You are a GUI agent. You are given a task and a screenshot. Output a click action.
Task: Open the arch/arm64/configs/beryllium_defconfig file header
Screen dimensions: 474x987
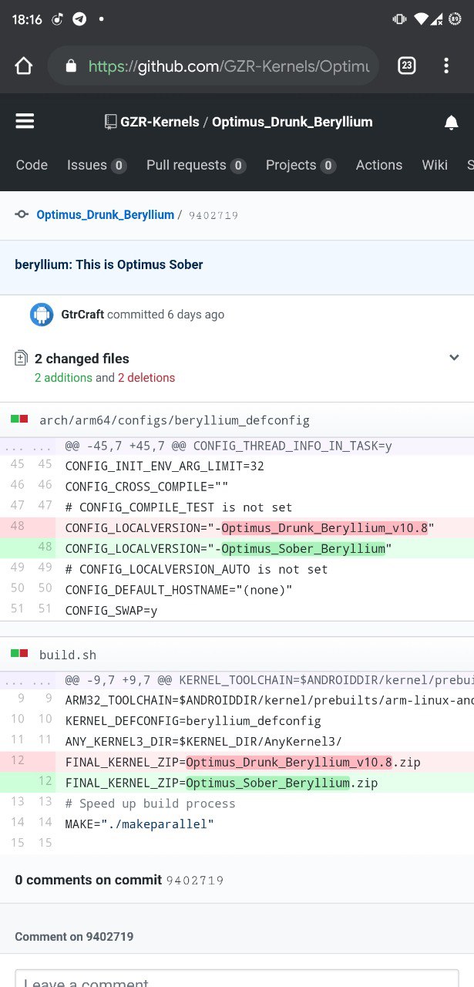tap(174, 420)
